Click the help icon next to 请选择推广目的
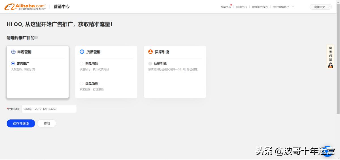The width and height of the screenshot is (340, 160). [x=36, y=37]
